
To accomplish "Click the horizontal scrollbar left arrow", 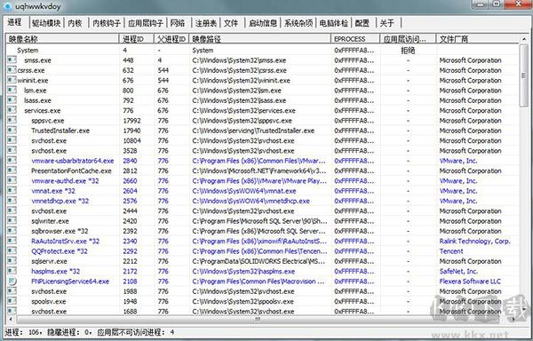I will coord(11,320).
